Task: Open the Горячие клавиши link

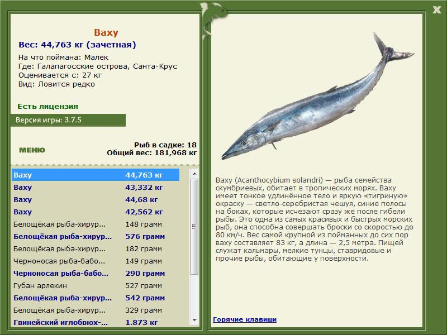Action: 245,319
